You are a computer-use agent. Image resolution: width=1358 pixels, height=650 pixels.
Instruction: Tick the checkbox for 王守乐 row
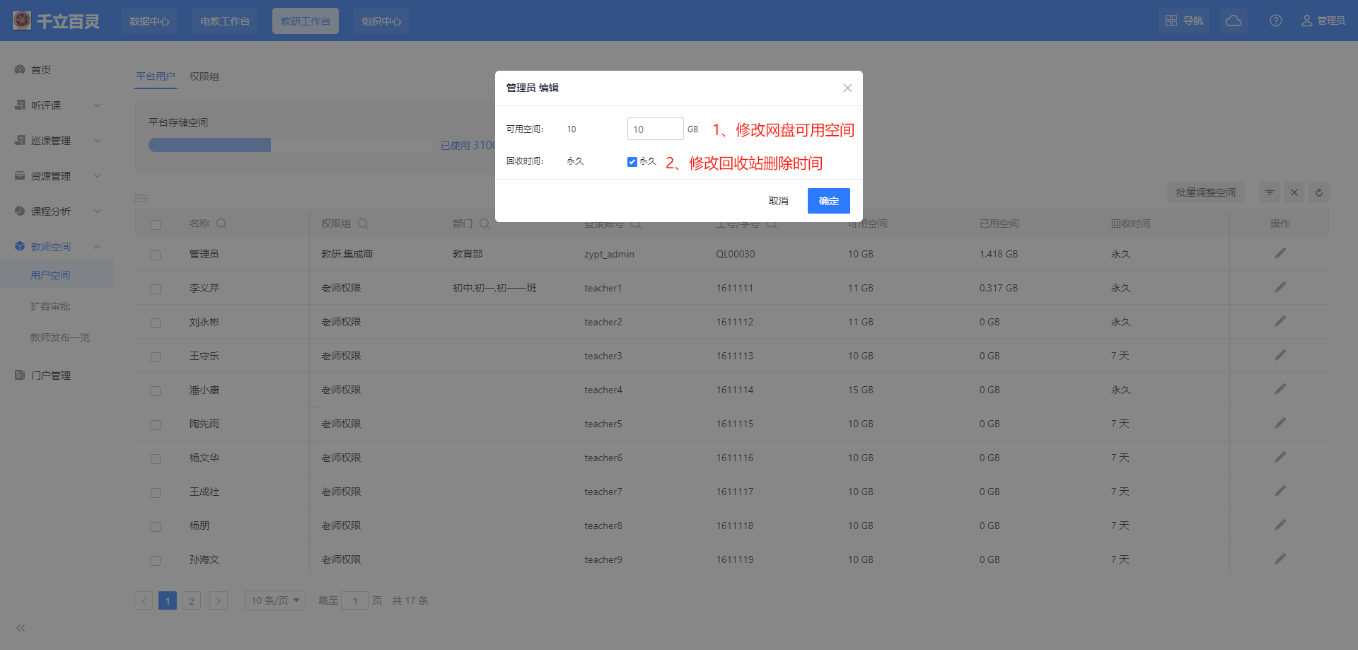pyautogui.click(x=156, y=356)
